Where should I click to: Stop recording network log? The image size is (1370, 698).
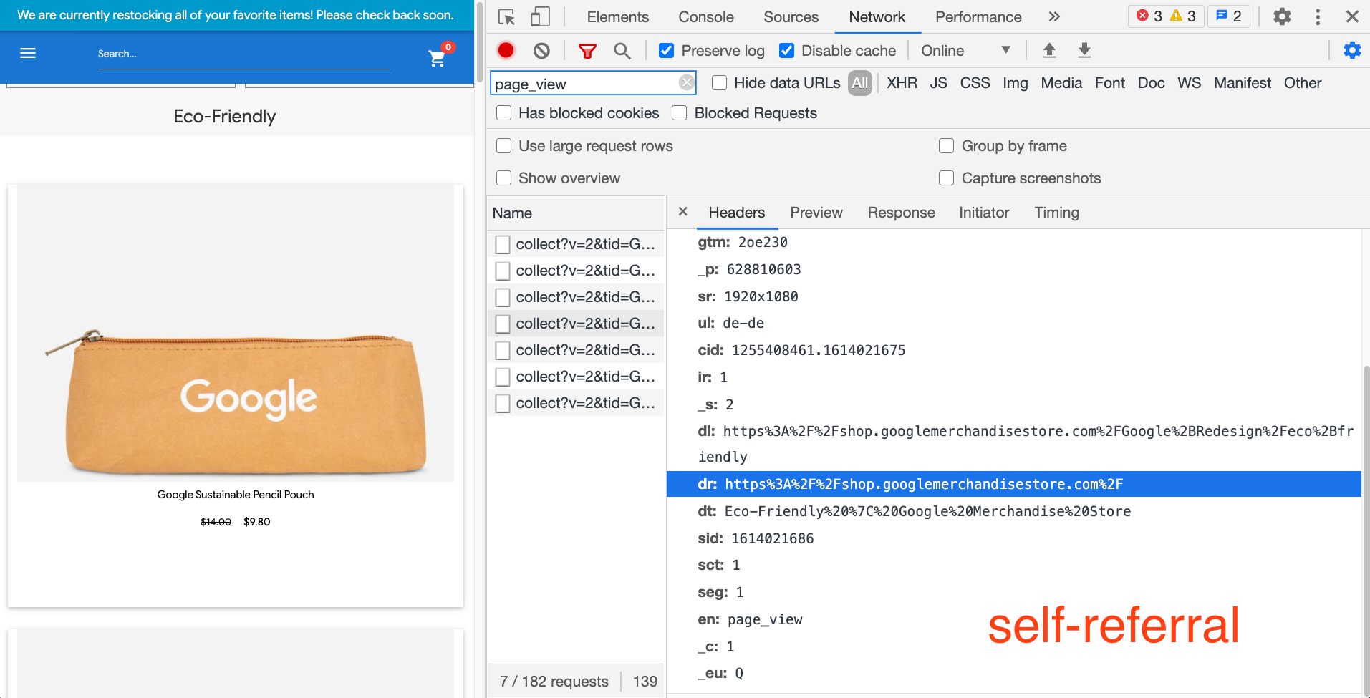506,50
